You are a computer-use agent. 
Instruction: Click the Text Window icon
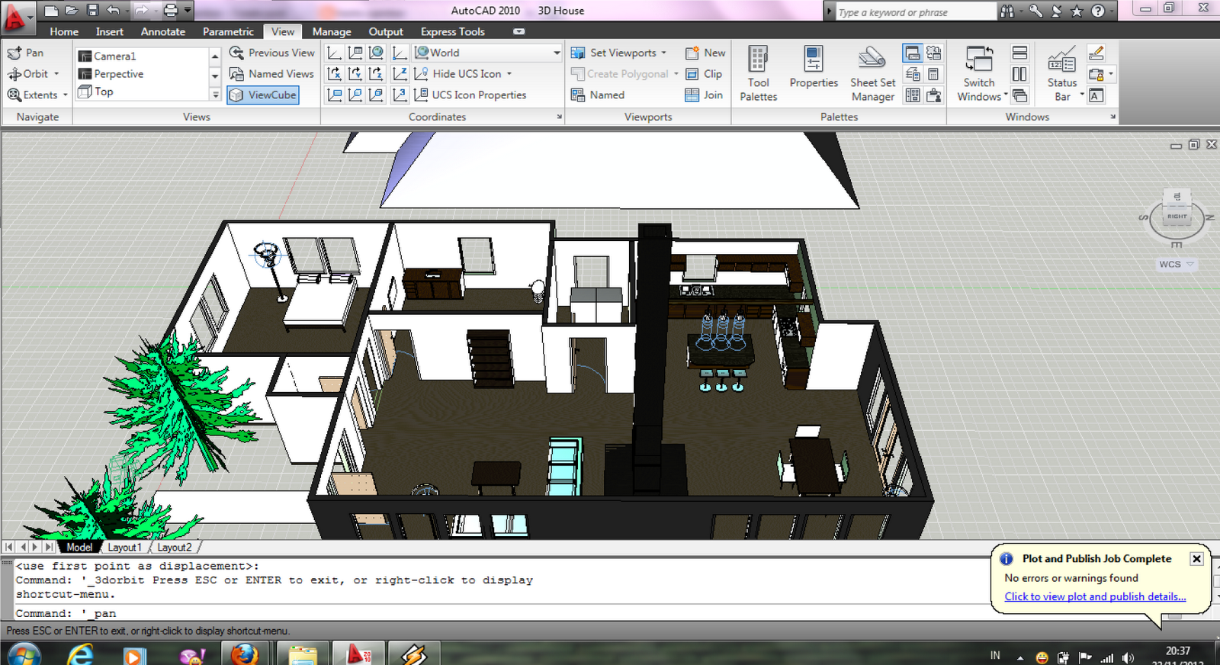1096,95
